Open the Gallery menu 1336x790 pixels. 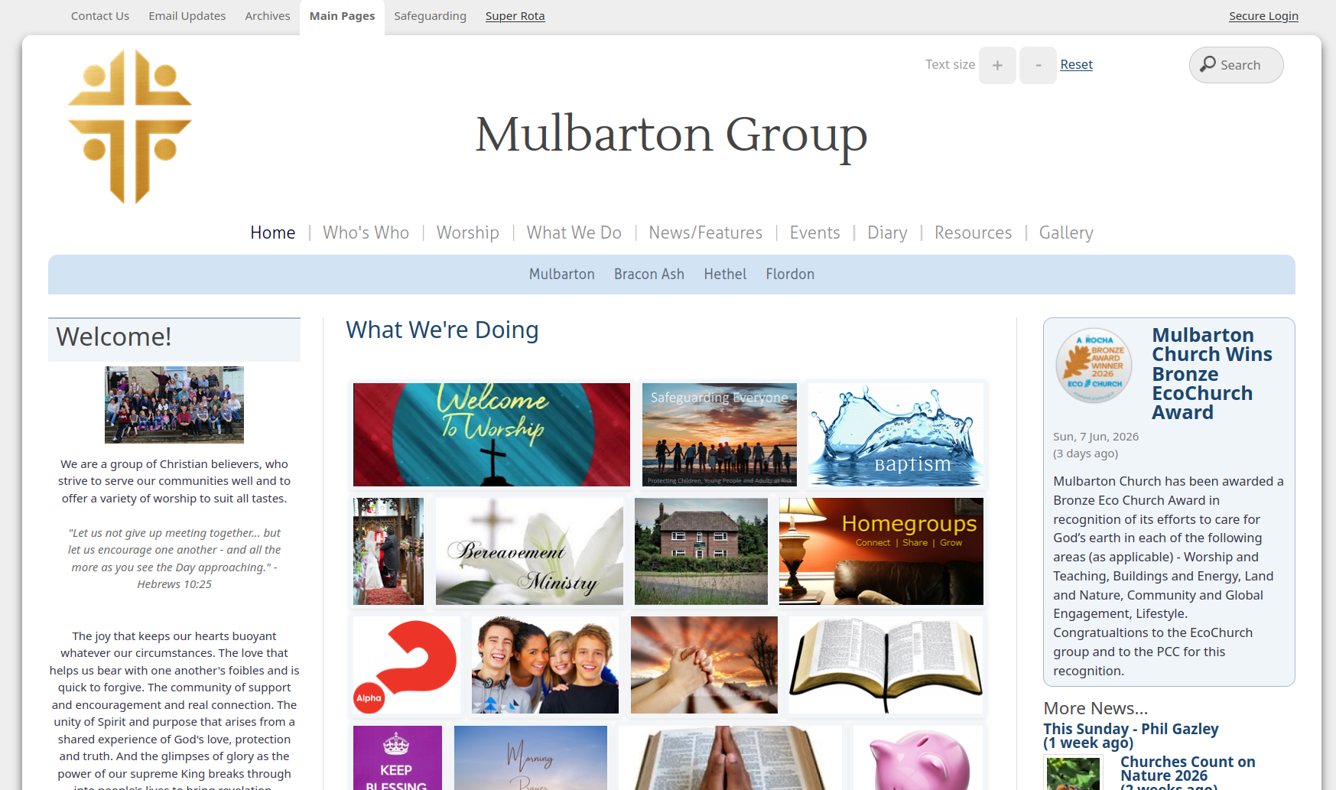coord(1066,232)
